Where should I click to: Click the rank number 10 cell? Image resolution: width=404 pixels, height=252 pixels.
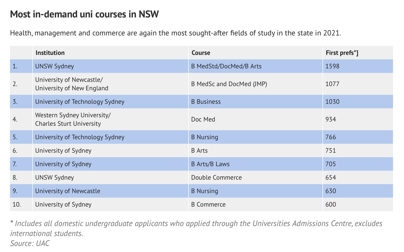[21, 204]
